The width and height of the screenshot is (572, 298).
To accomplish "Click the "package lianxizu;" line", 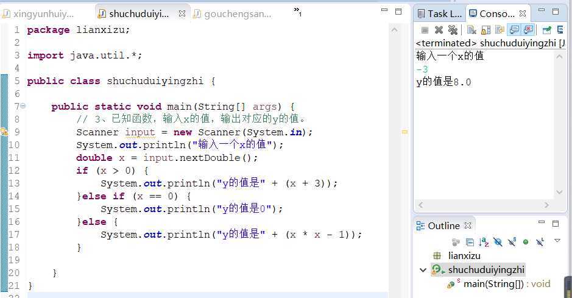I will 79,30.
